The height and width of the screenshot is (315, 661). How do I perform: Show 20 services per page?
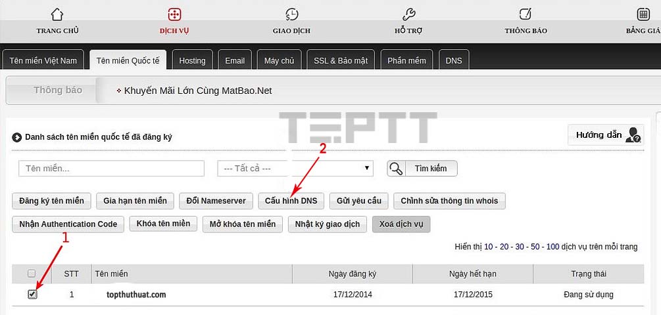[504, 247]
